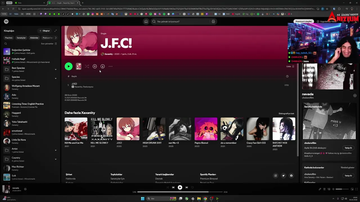Add nevada to liked songs plus icon
Viewport: 360px width, 202px height.
355,96
